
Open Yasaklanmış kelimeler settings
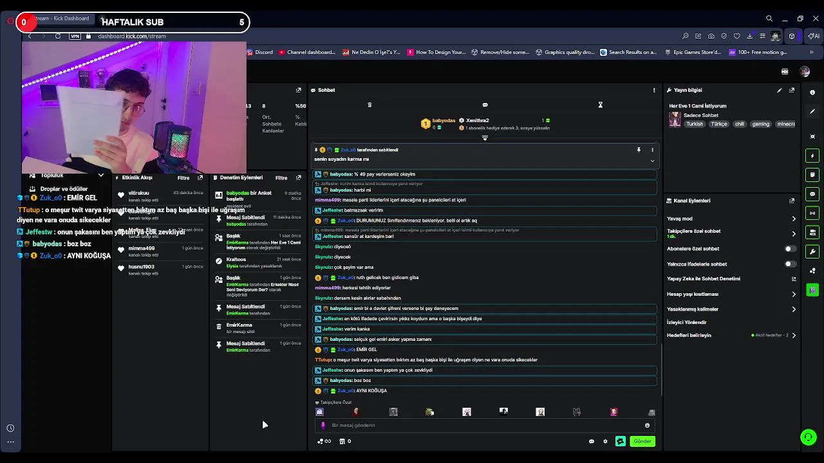pos(731,309)
